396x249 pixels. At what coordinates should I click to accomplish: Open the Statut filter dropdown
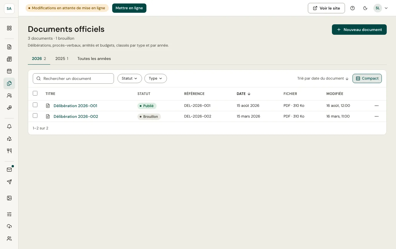pyautogui.click(x=130, y=78)
